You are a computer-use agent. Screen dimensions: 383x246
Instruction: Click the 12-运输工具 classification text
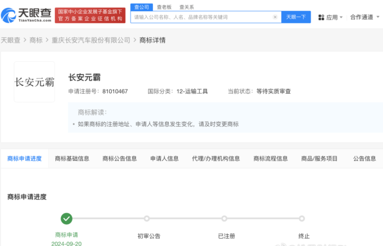click(x=192, y=91)
